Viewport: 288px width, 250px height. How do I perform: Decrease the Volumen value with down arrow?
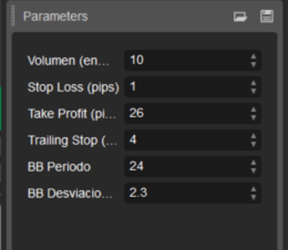pyautogui.click(x=253, y=64)
